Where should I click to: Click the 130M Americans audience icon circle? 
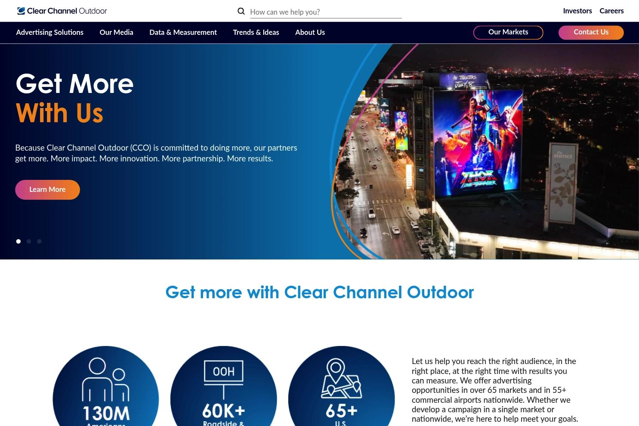click(x=106, y=386)
